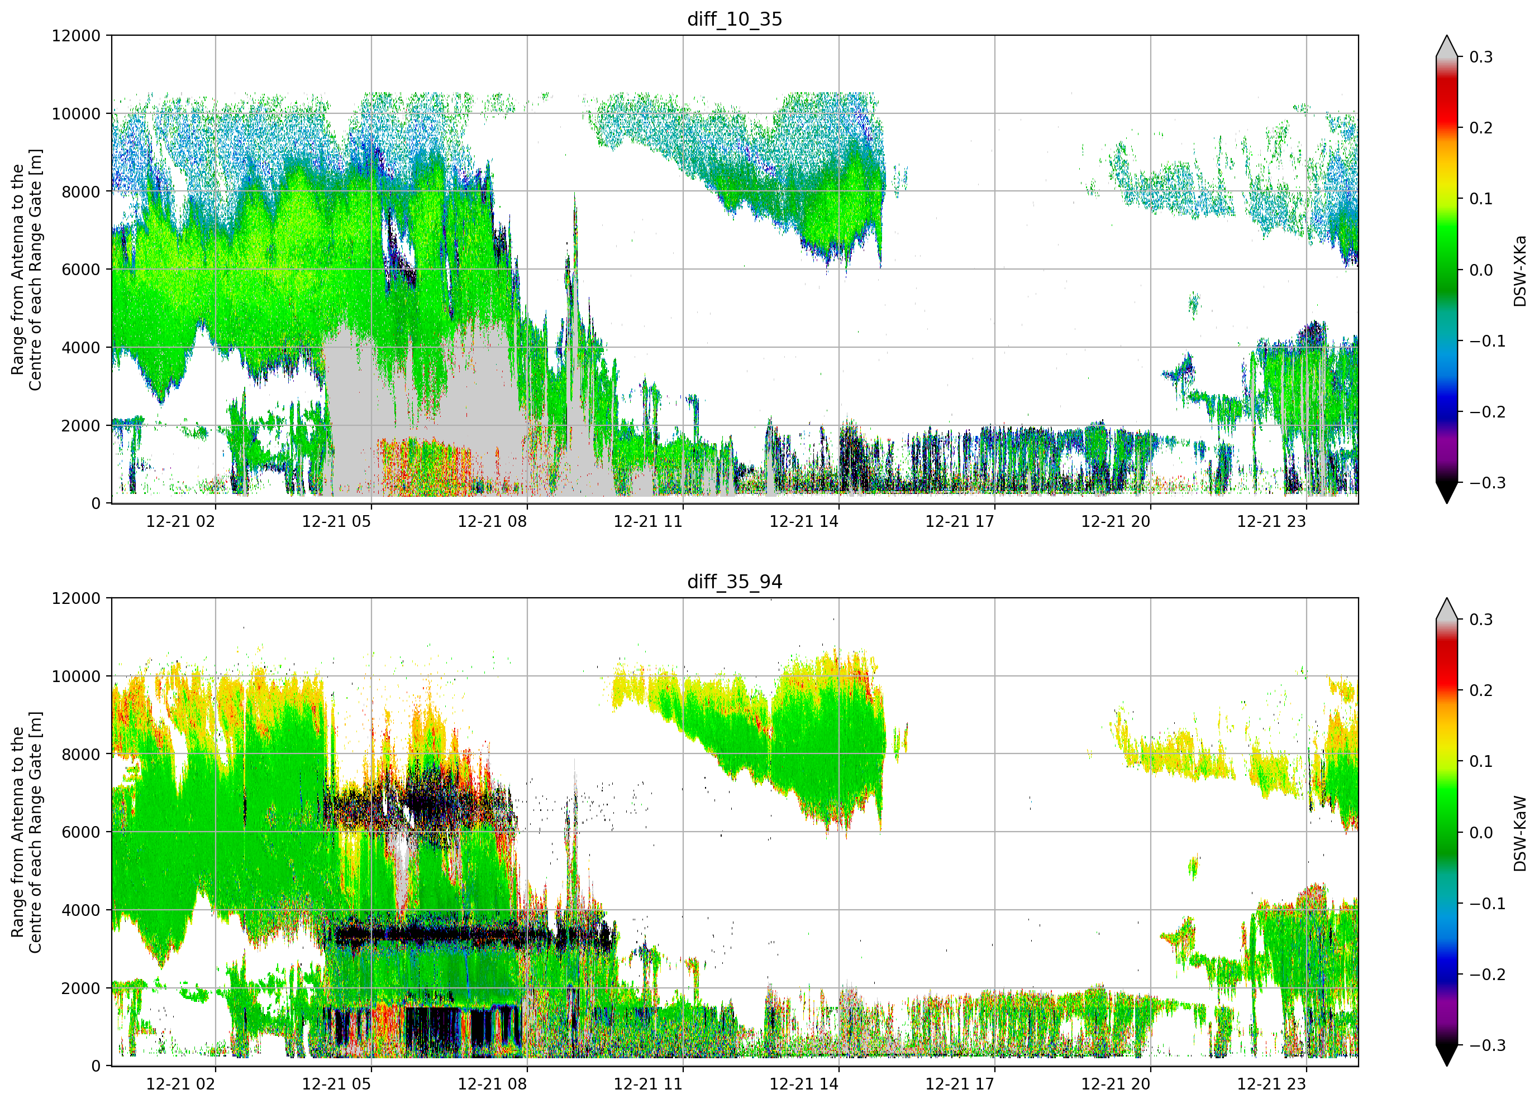The width and height of the screenshot is (1539, 1104).
Task: Click the '−0.3' tick on the DSW-XKa colorbar
Action: click(x=1488, y=483)
